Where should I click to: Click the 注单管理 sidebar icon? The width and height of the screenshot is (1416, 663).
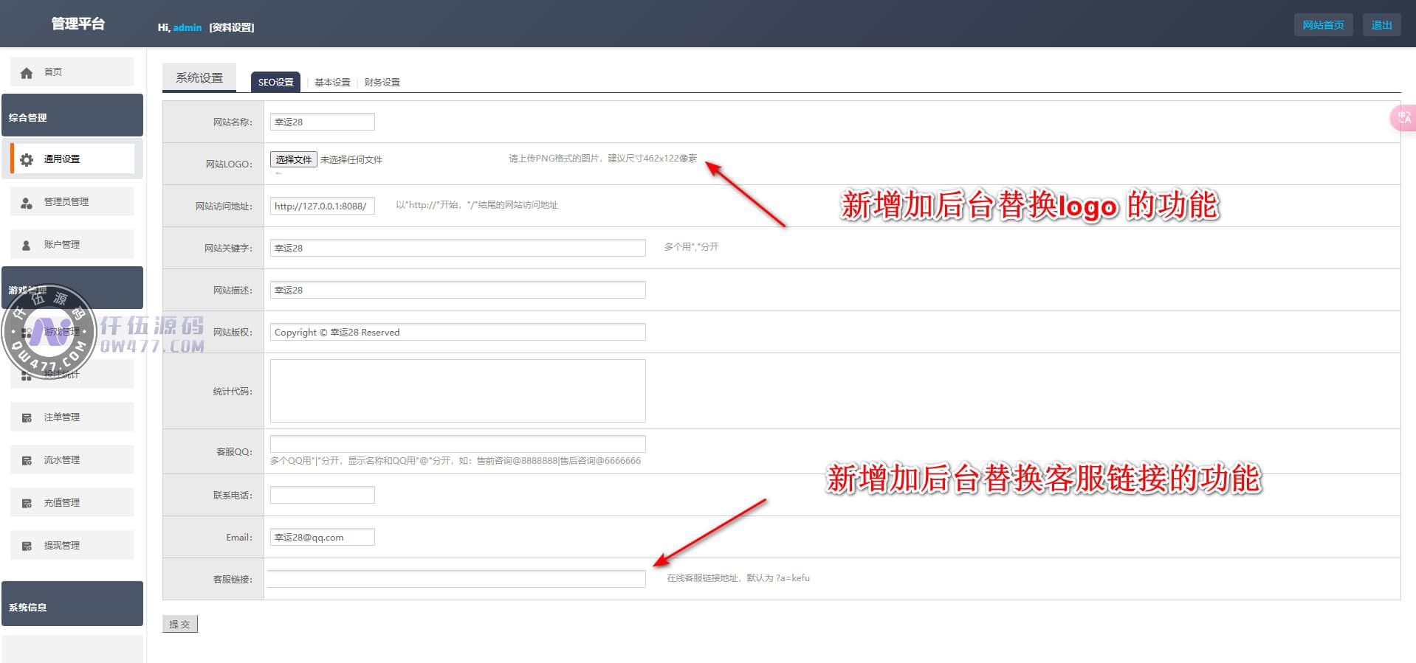[x=27, y=417]
